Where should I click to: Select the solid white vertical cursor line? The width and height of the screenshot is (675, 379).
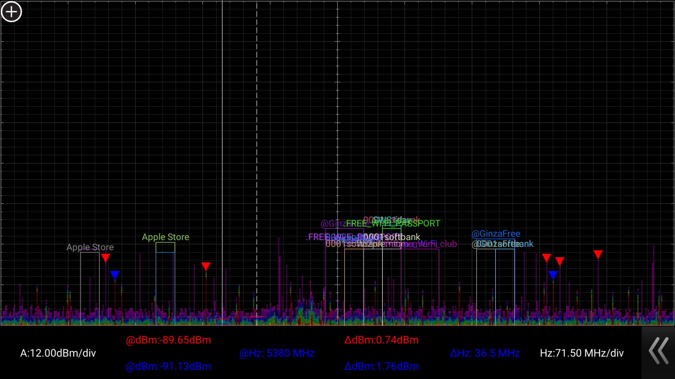point(222,163)
